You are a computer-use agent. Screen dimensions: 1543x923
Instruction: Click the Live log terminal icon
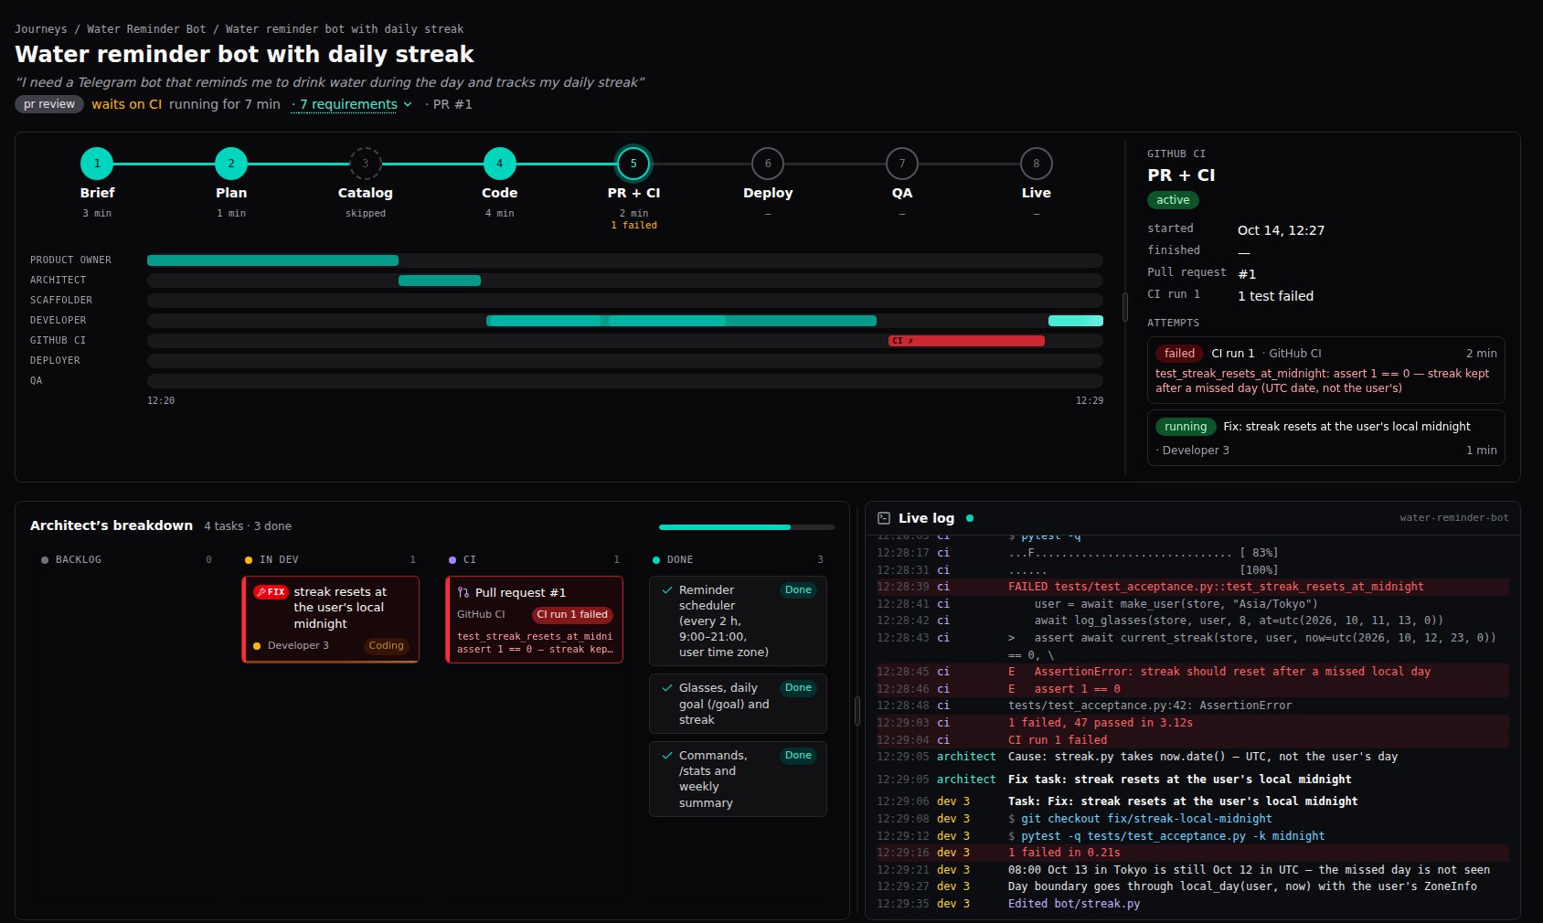tap(884, 518)
